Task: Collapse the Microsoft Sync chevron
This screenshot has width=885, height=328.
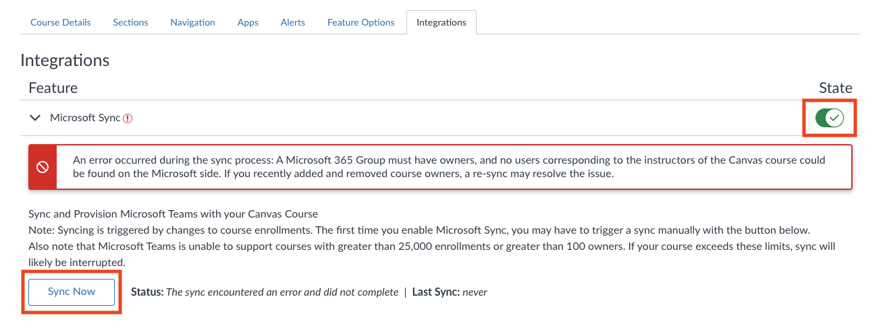Action: [36, 118]
